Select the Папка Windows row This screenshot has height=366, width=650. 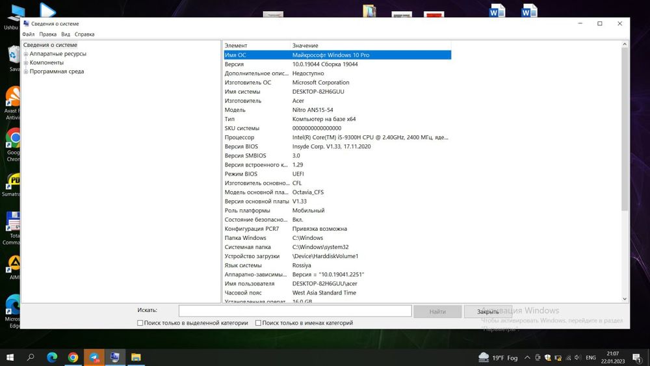(337, 238)
